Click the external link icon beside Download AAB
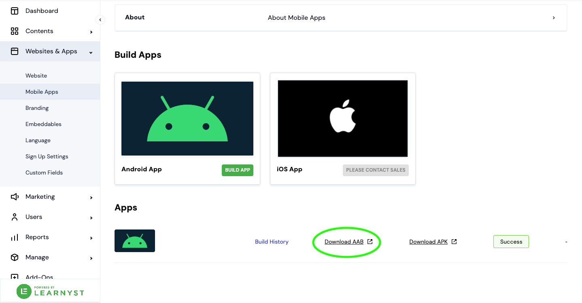582x303 pixels. tap(370, 242)
